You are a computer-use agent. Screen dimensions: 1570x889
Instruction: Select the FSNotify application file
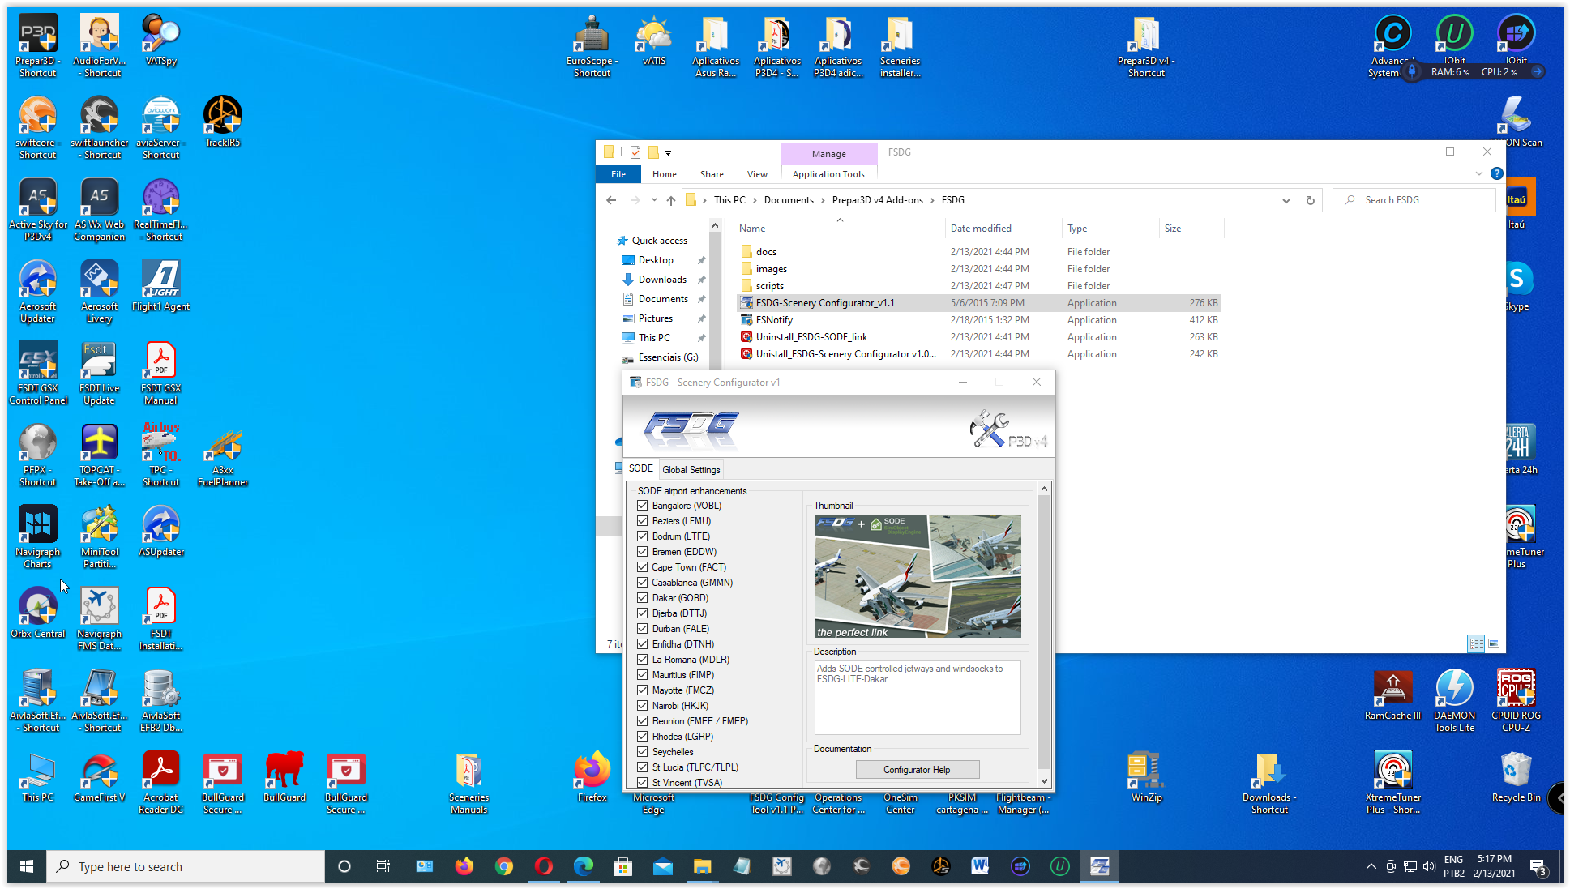[x=774, y=320]
